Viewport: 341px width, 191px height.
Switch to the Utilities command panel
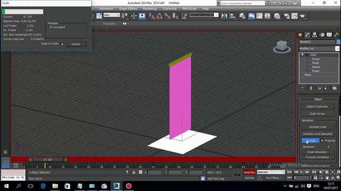tap(336, 34)
